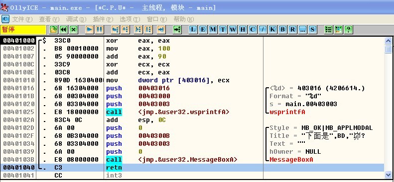
Task: Click the debugging options list icon
Action: point(328,30)
